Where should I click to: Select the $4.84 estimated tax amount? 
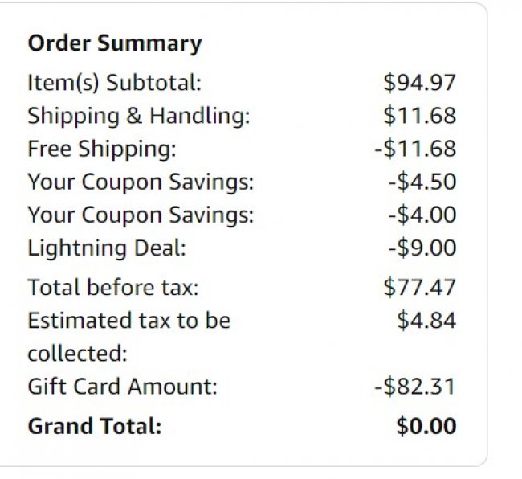426,321
